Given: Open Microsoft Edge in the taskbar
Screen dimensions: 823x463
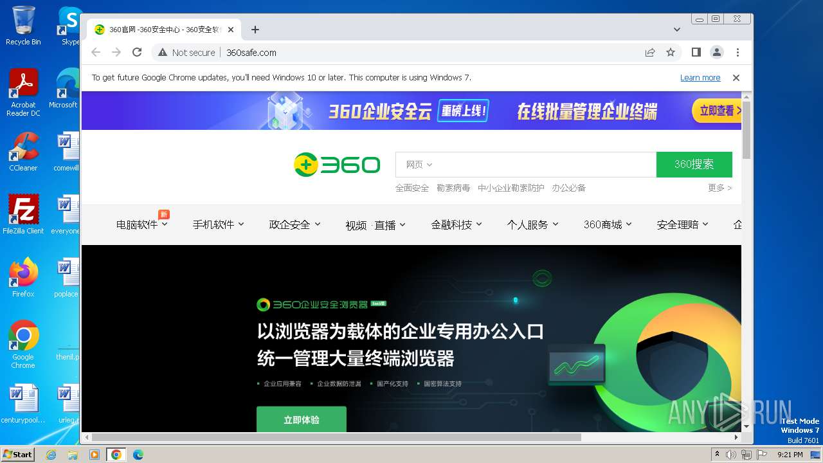Looking at the screenshot, I should (x=138, y=455).
